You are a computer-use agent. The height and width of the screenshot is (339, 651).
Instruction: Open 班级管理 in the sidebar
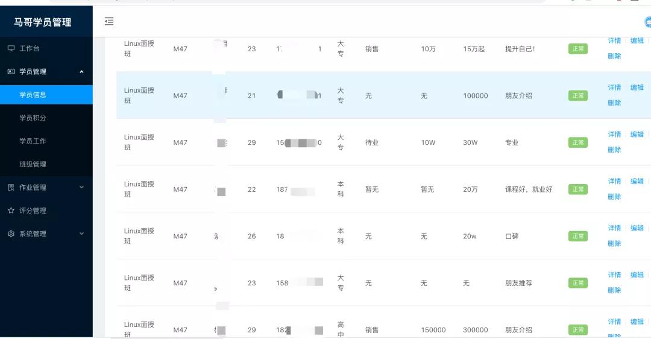click(x=33, y=164)
